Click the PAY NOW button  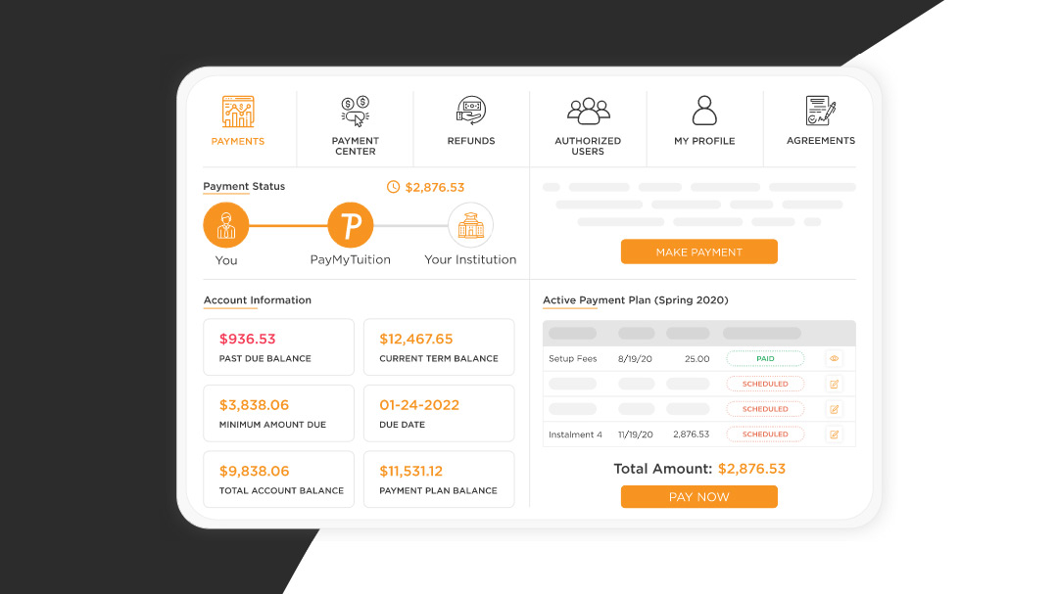click(x=698, y=496)
